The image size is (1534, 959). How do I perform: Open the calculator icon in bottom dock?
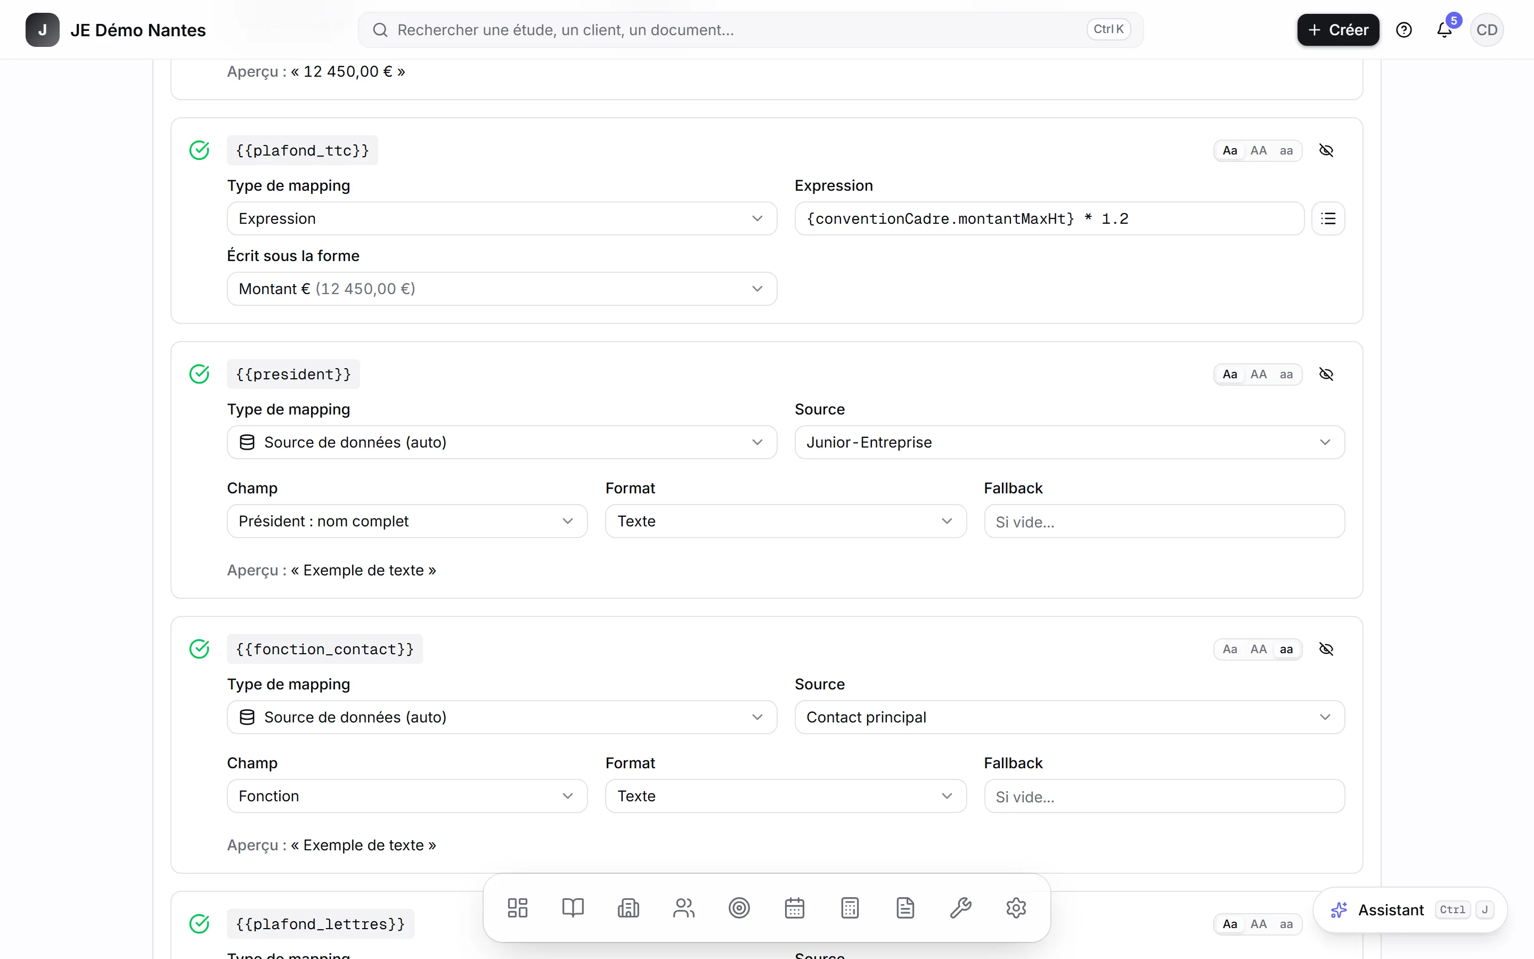pyautogui.click(x=850, y=908)
